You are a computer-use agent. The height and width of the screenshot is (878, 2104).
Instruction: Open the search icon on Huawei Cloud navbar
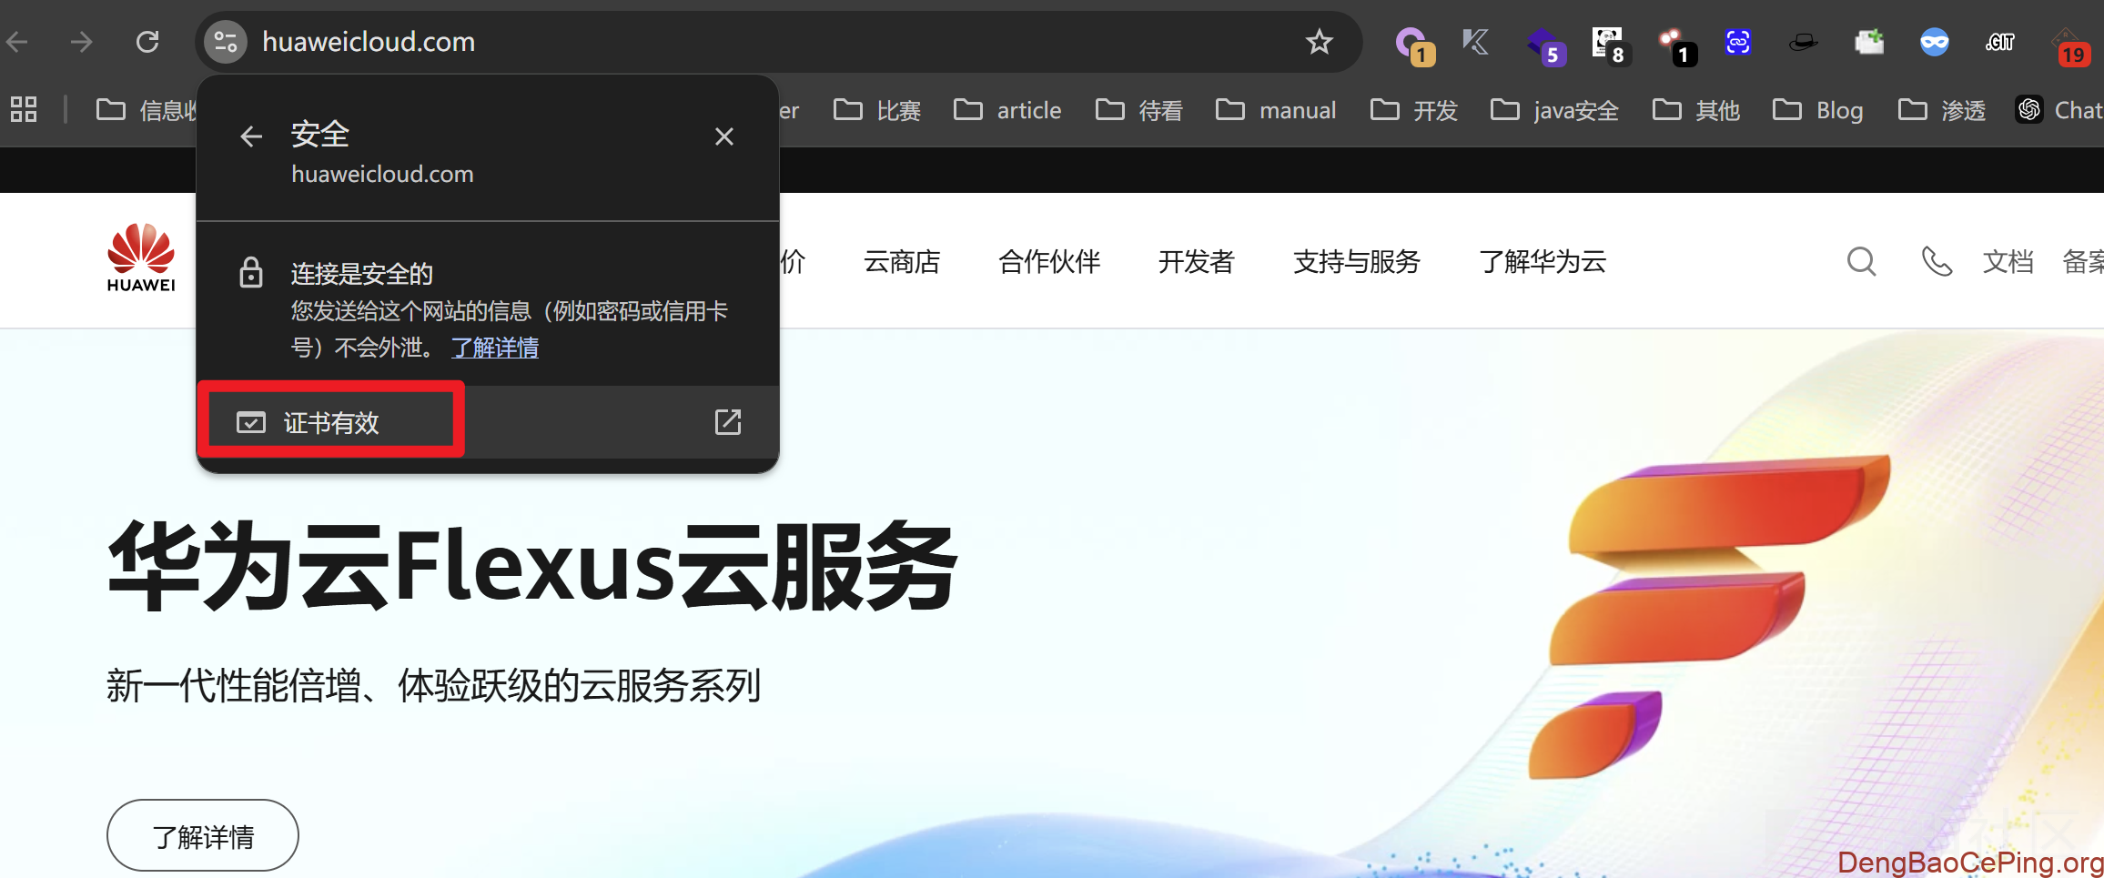point(1861,262)
